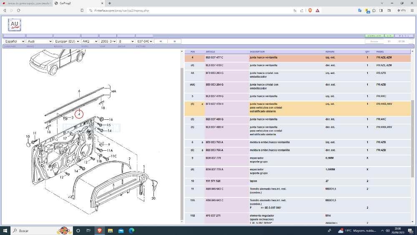417x235 pixels.
Task: Open the Picture dropdown 837-040
Action: pyautogui.click(x=144, y=41)
